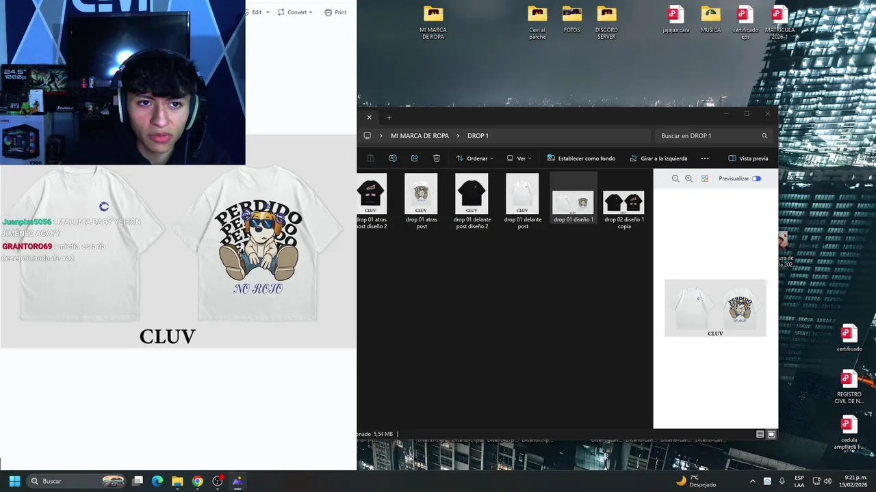Open MI MARCA DE ROPA desktop folder
This screenshot has width=876, height=492.
(433, 23)
